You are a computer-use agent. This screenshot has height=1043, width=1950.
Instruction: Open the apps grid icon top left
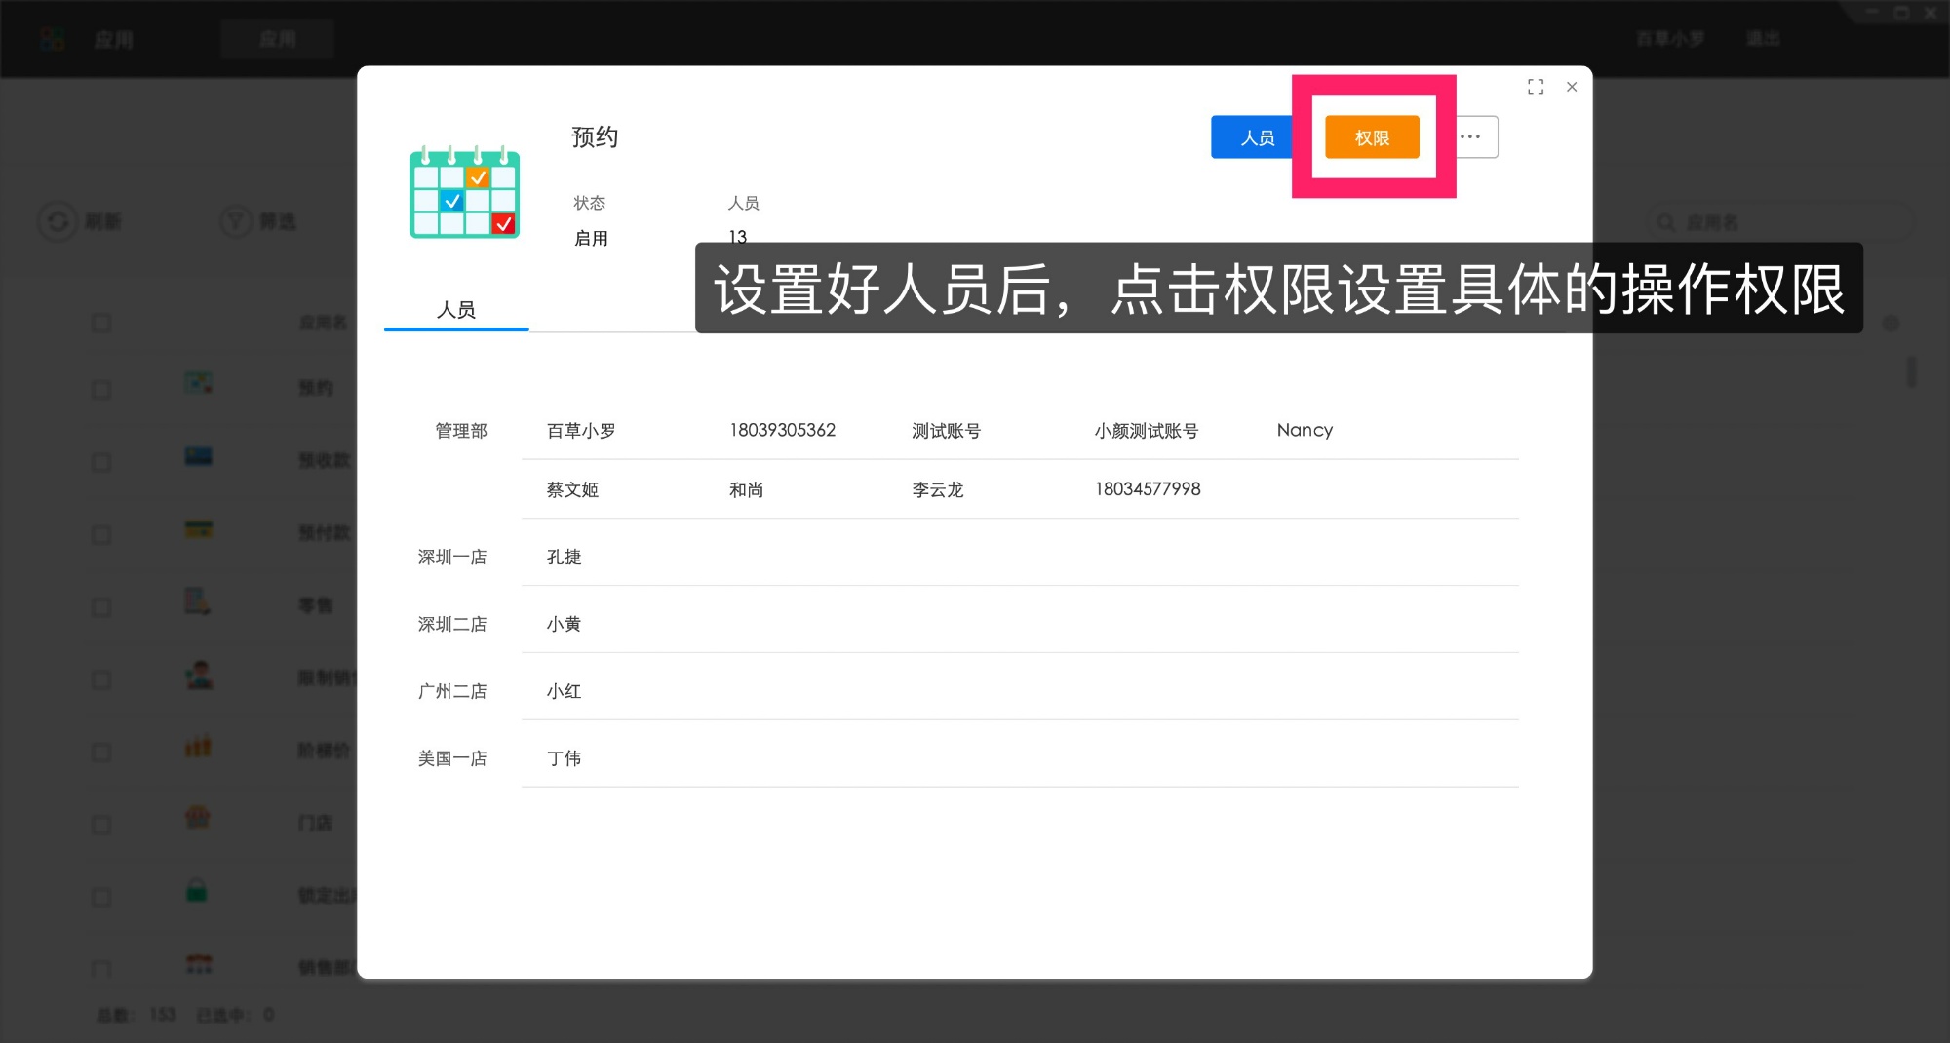[x=53, y=38]
